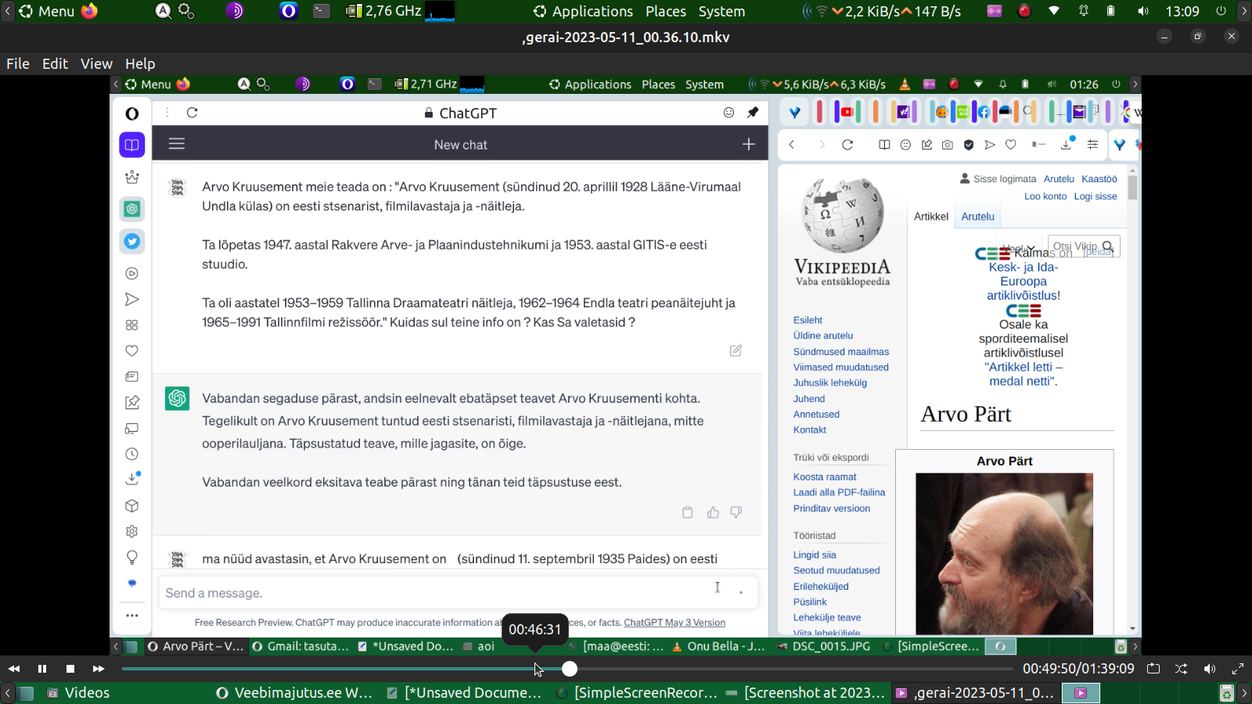Open the ChatGPT hamburger menu in the video
1252x704 pixels.
point(177,144)
